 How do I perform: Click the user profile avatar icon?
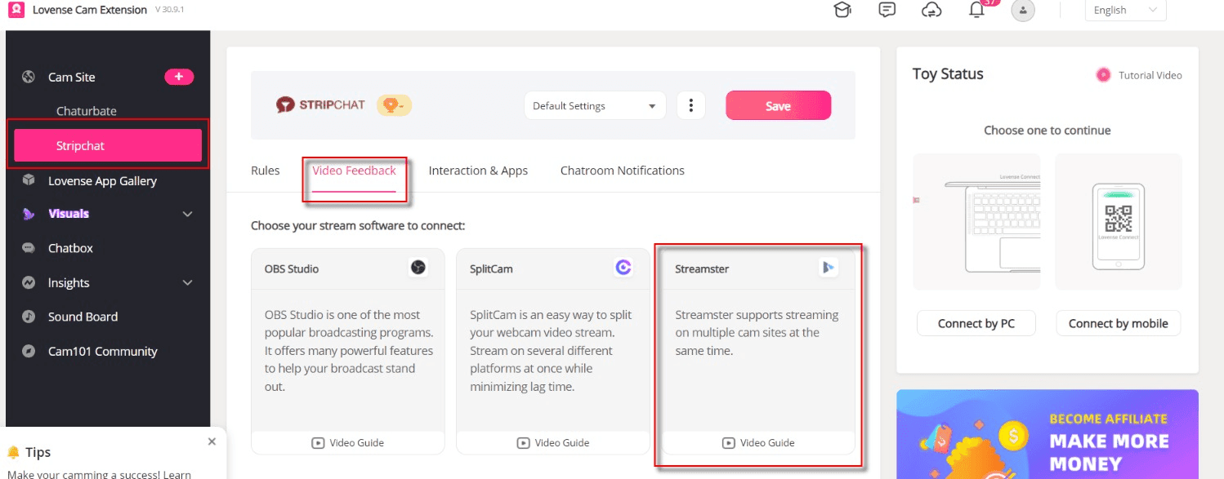(x=1023, y=10)
